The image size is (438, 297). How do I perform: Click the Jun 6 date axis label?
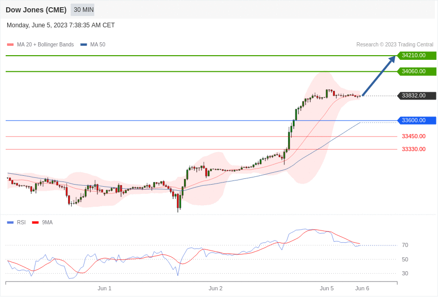click(362, 289)
